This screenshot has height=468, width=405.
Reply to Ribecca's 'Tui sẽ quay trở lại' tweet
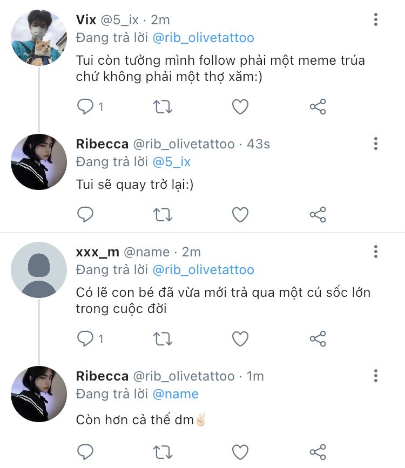(85, 215)
